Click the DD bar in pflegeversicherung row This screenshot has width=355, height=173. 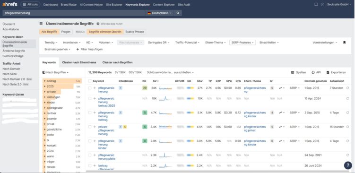point(190,88)
